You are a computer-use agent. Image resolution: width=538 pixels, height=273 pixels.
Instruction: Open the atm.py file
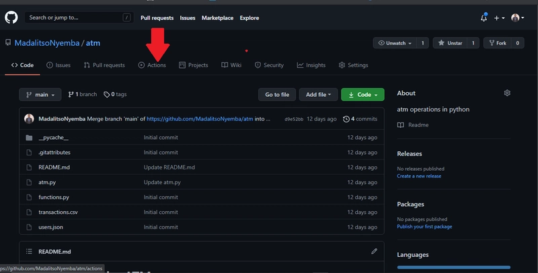point(47,182)
